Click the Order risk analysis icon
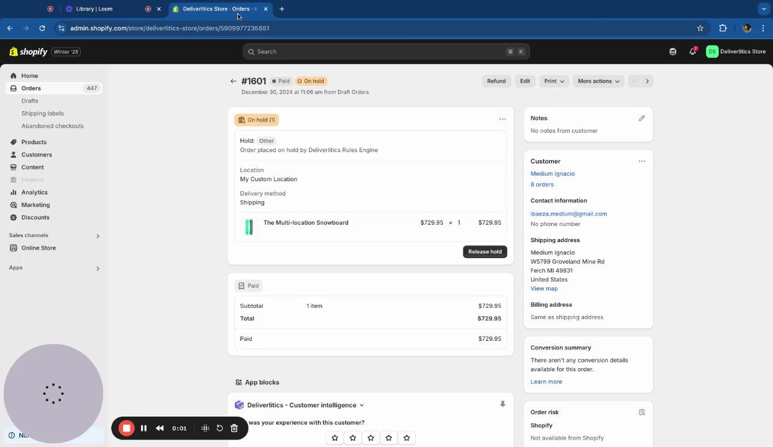The width and height of the screenshot is (773, 447). pos(642,412)
